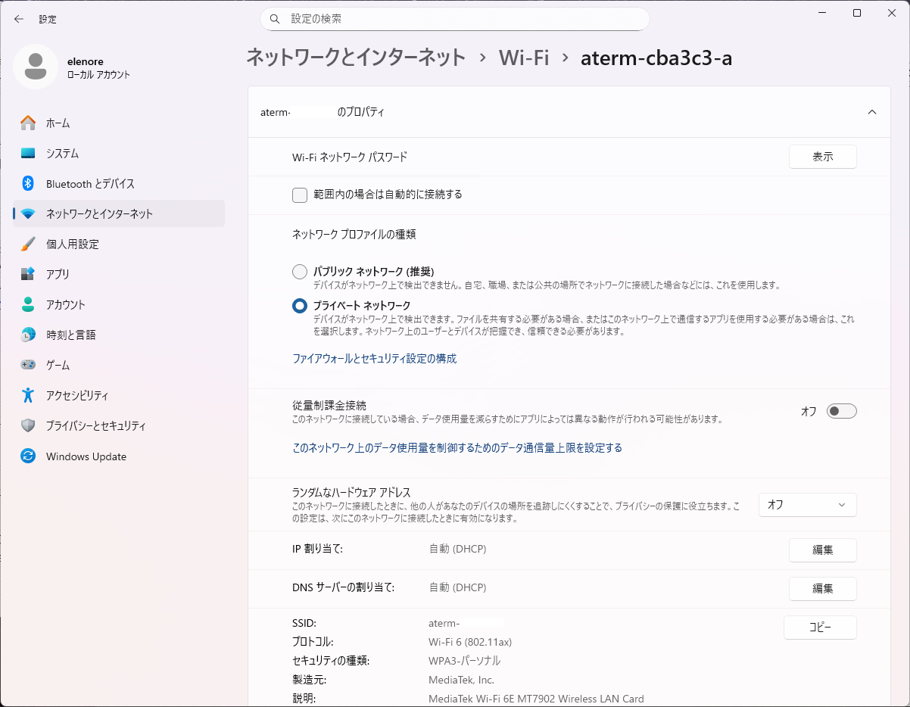
Task: Click the Windows Update sync icon
Action: 28,456
